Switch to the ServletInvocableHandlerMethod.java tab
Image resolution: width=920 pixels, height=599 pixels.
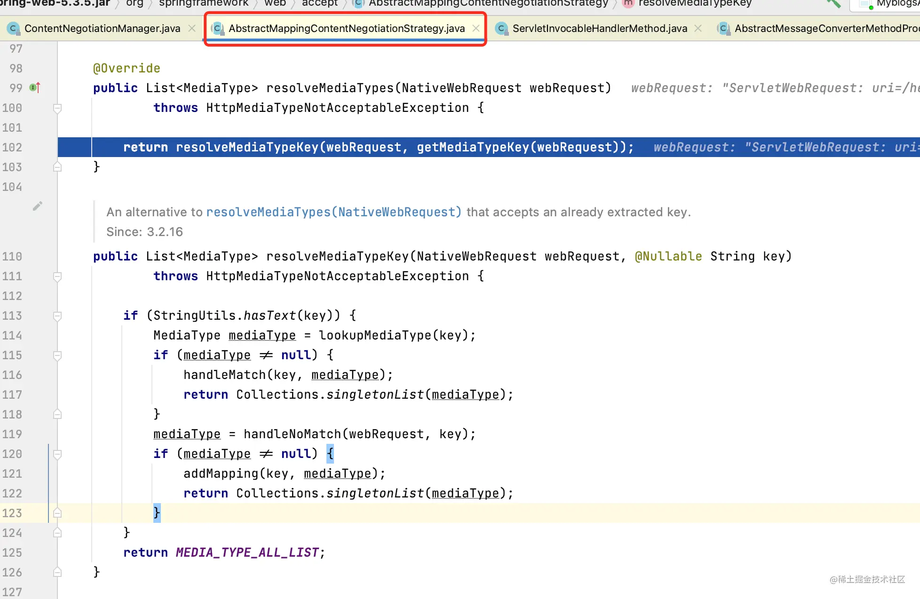pyautogui.click(x=600, y=28)
